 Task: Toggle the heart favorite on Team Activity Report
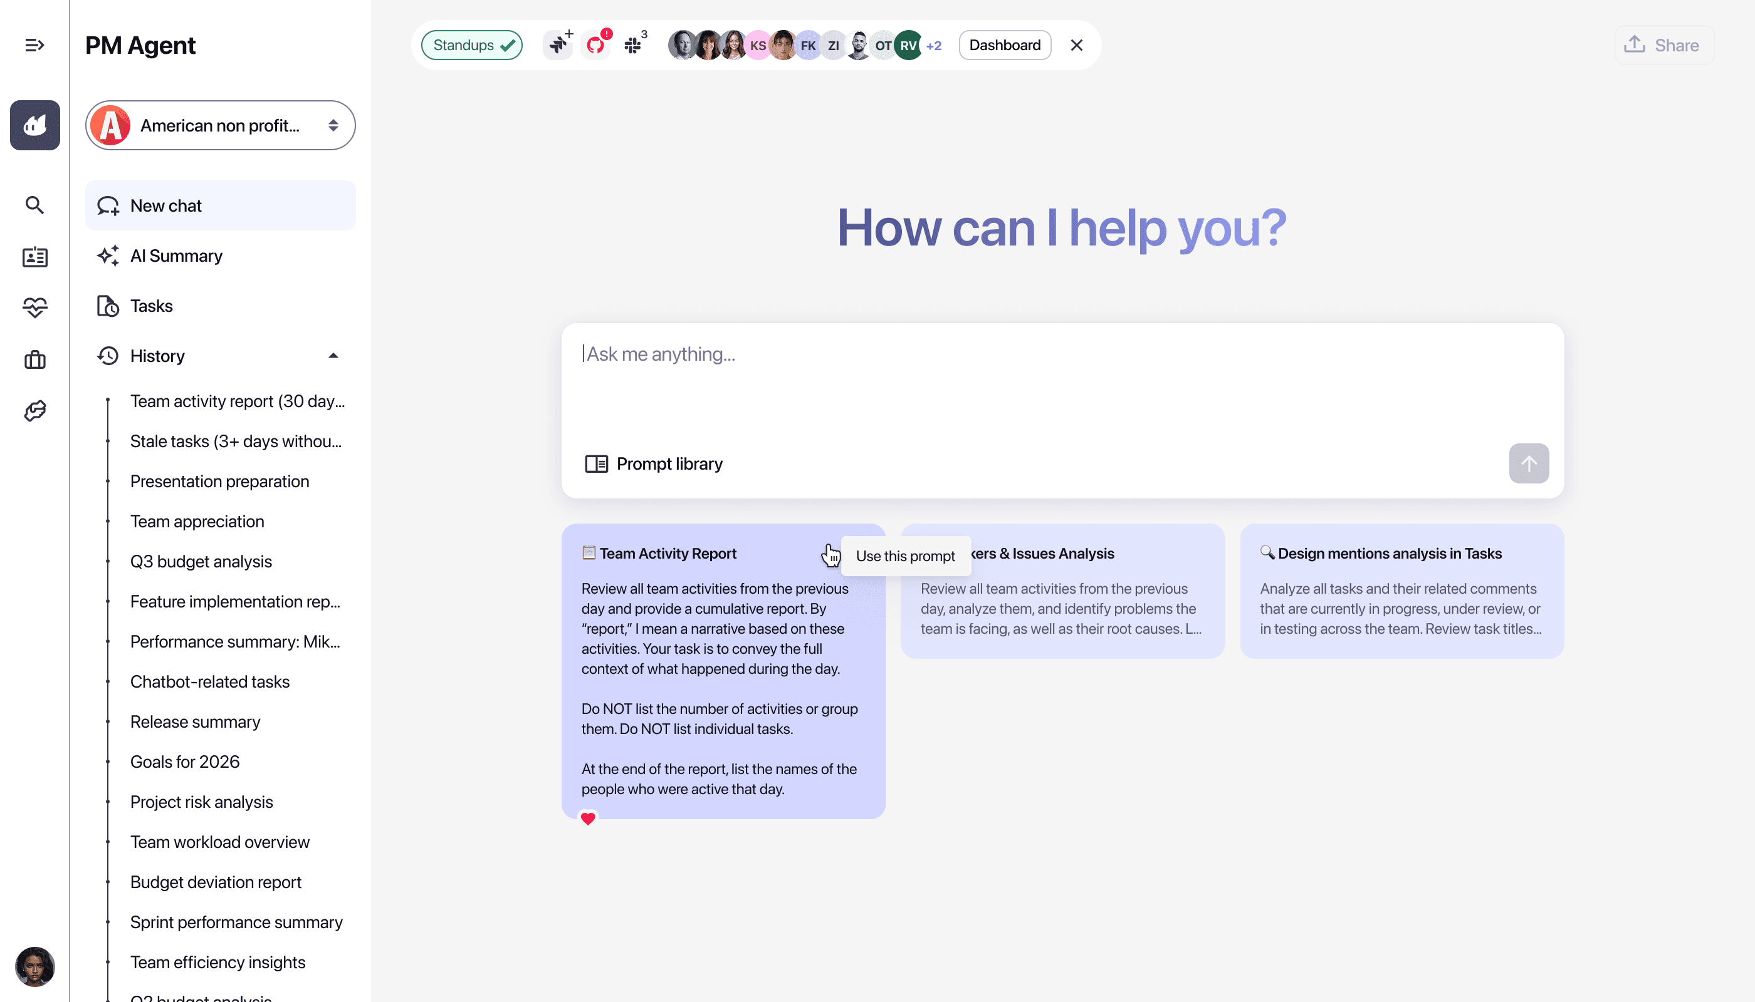pos(587,819)
